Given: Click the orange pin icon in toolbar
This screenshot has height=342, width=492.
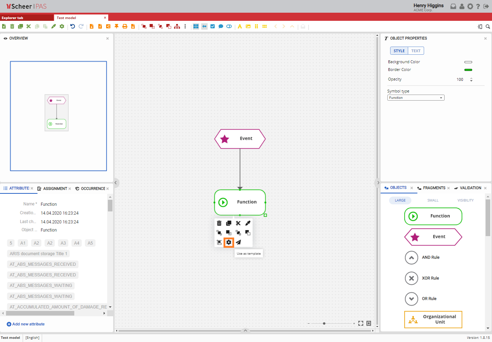Looking at the screenshot, I should (116, 26).
